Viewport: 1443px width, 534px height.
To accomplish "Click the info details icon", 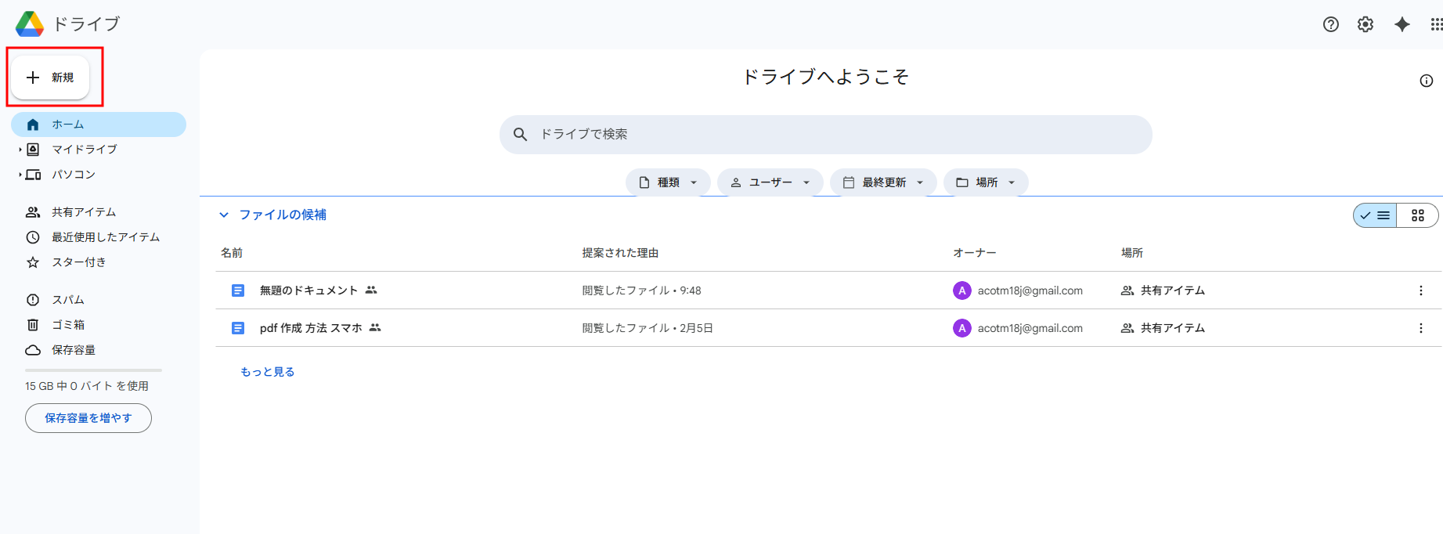I will (x=1426, y=81).
